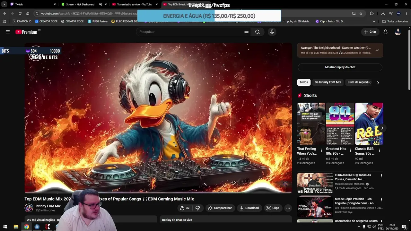
Task: Open options for Mix de Cópia Proibida
Action: (x=381, y=200)
